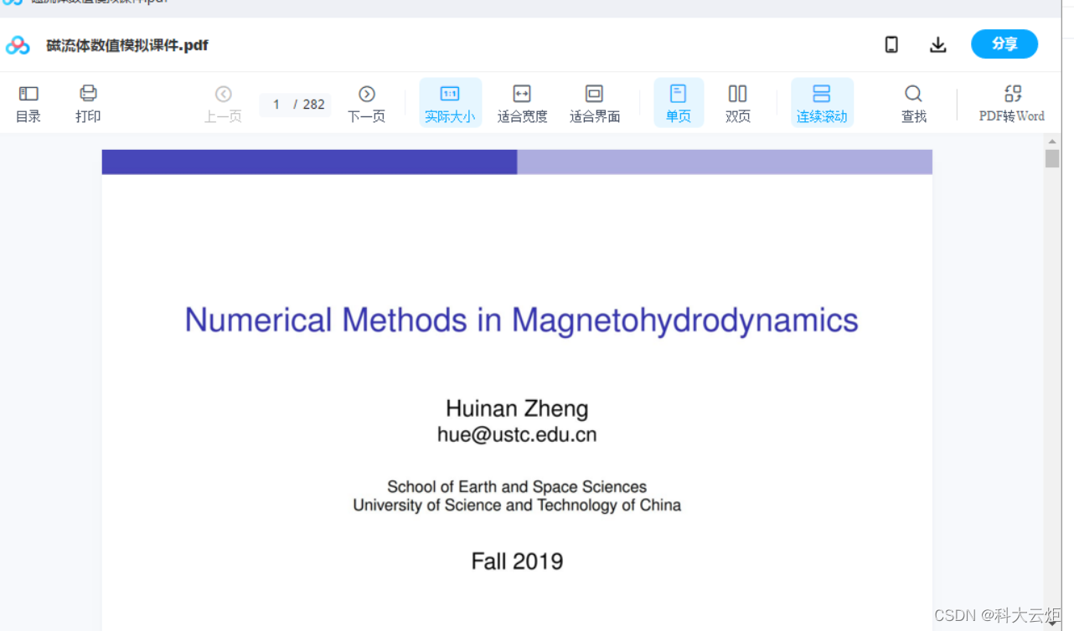Image resolution: width=1074 pixels, height=631 pixels.
Task: Click the vertical scrollbar thumb
Action: [1052, 158]
